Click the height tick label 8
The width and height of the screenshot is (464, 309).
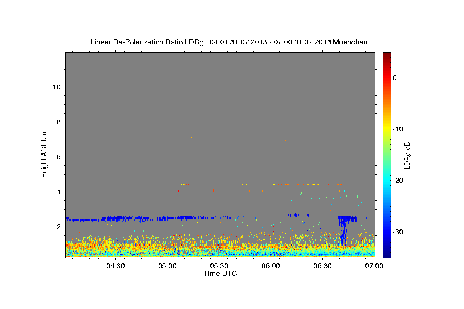[x=58, y=122]
